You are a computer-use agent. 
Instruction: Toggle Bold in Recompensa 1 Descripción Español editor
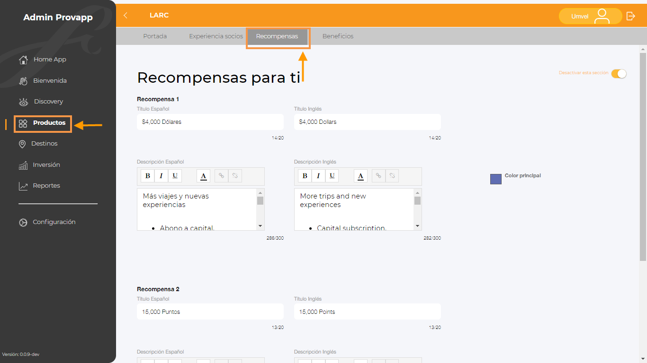pyautogui.click(x=148, y=176)
